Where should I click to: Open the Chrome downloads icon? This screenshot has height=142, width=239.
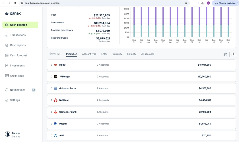tap(202, 3)
